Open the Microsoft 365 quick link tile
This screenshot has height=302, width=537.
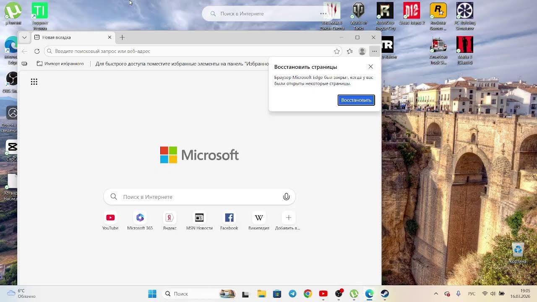point(140,221)
